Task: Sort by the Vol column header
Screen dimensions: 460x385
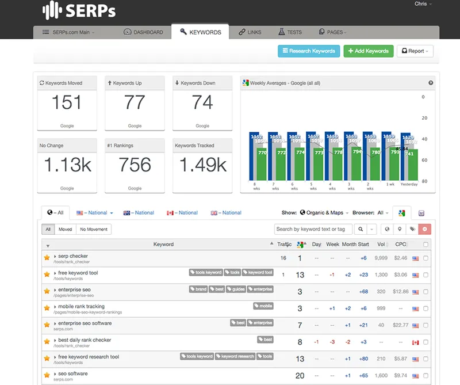Action: [x=382, y=245]
